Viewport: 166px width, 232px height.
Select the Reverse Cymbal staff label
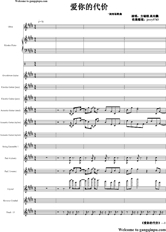[x=11, y=201]
